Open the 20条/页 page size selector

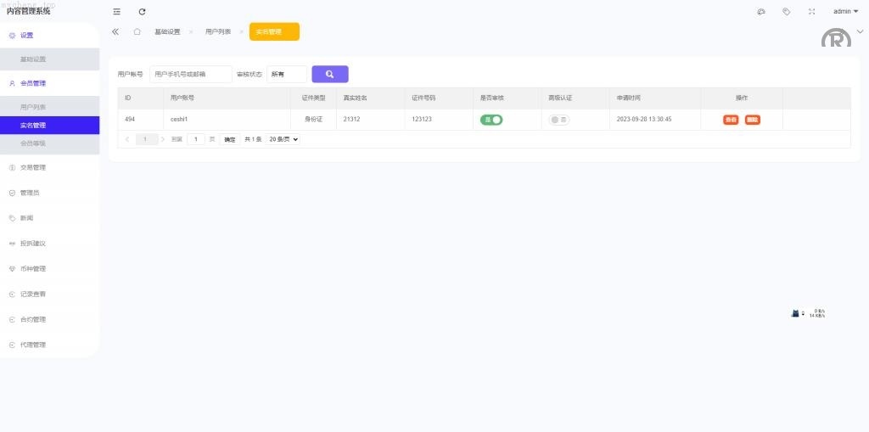pos(283,139)
